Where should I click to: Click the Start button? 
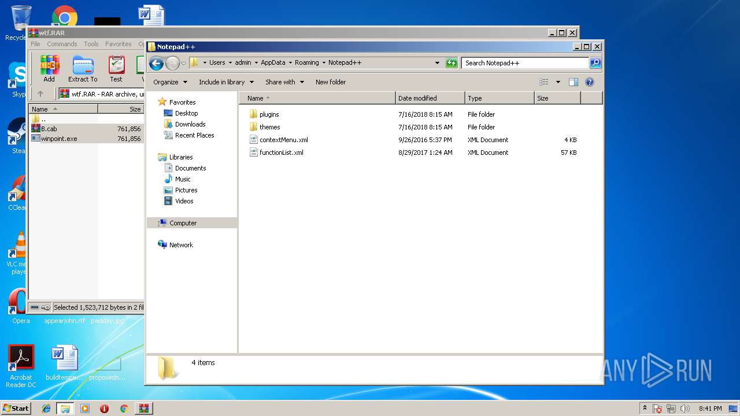click(x=16, y=408)
